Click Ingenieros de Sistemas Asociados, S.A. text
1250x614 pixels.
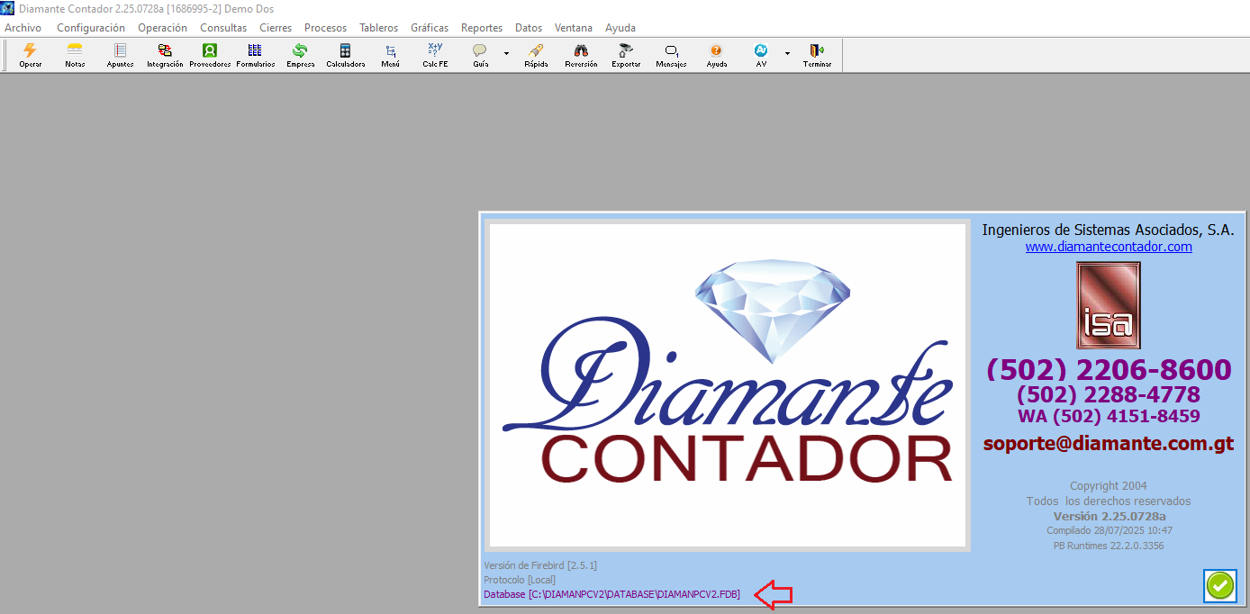click(x=1109, y=230)
